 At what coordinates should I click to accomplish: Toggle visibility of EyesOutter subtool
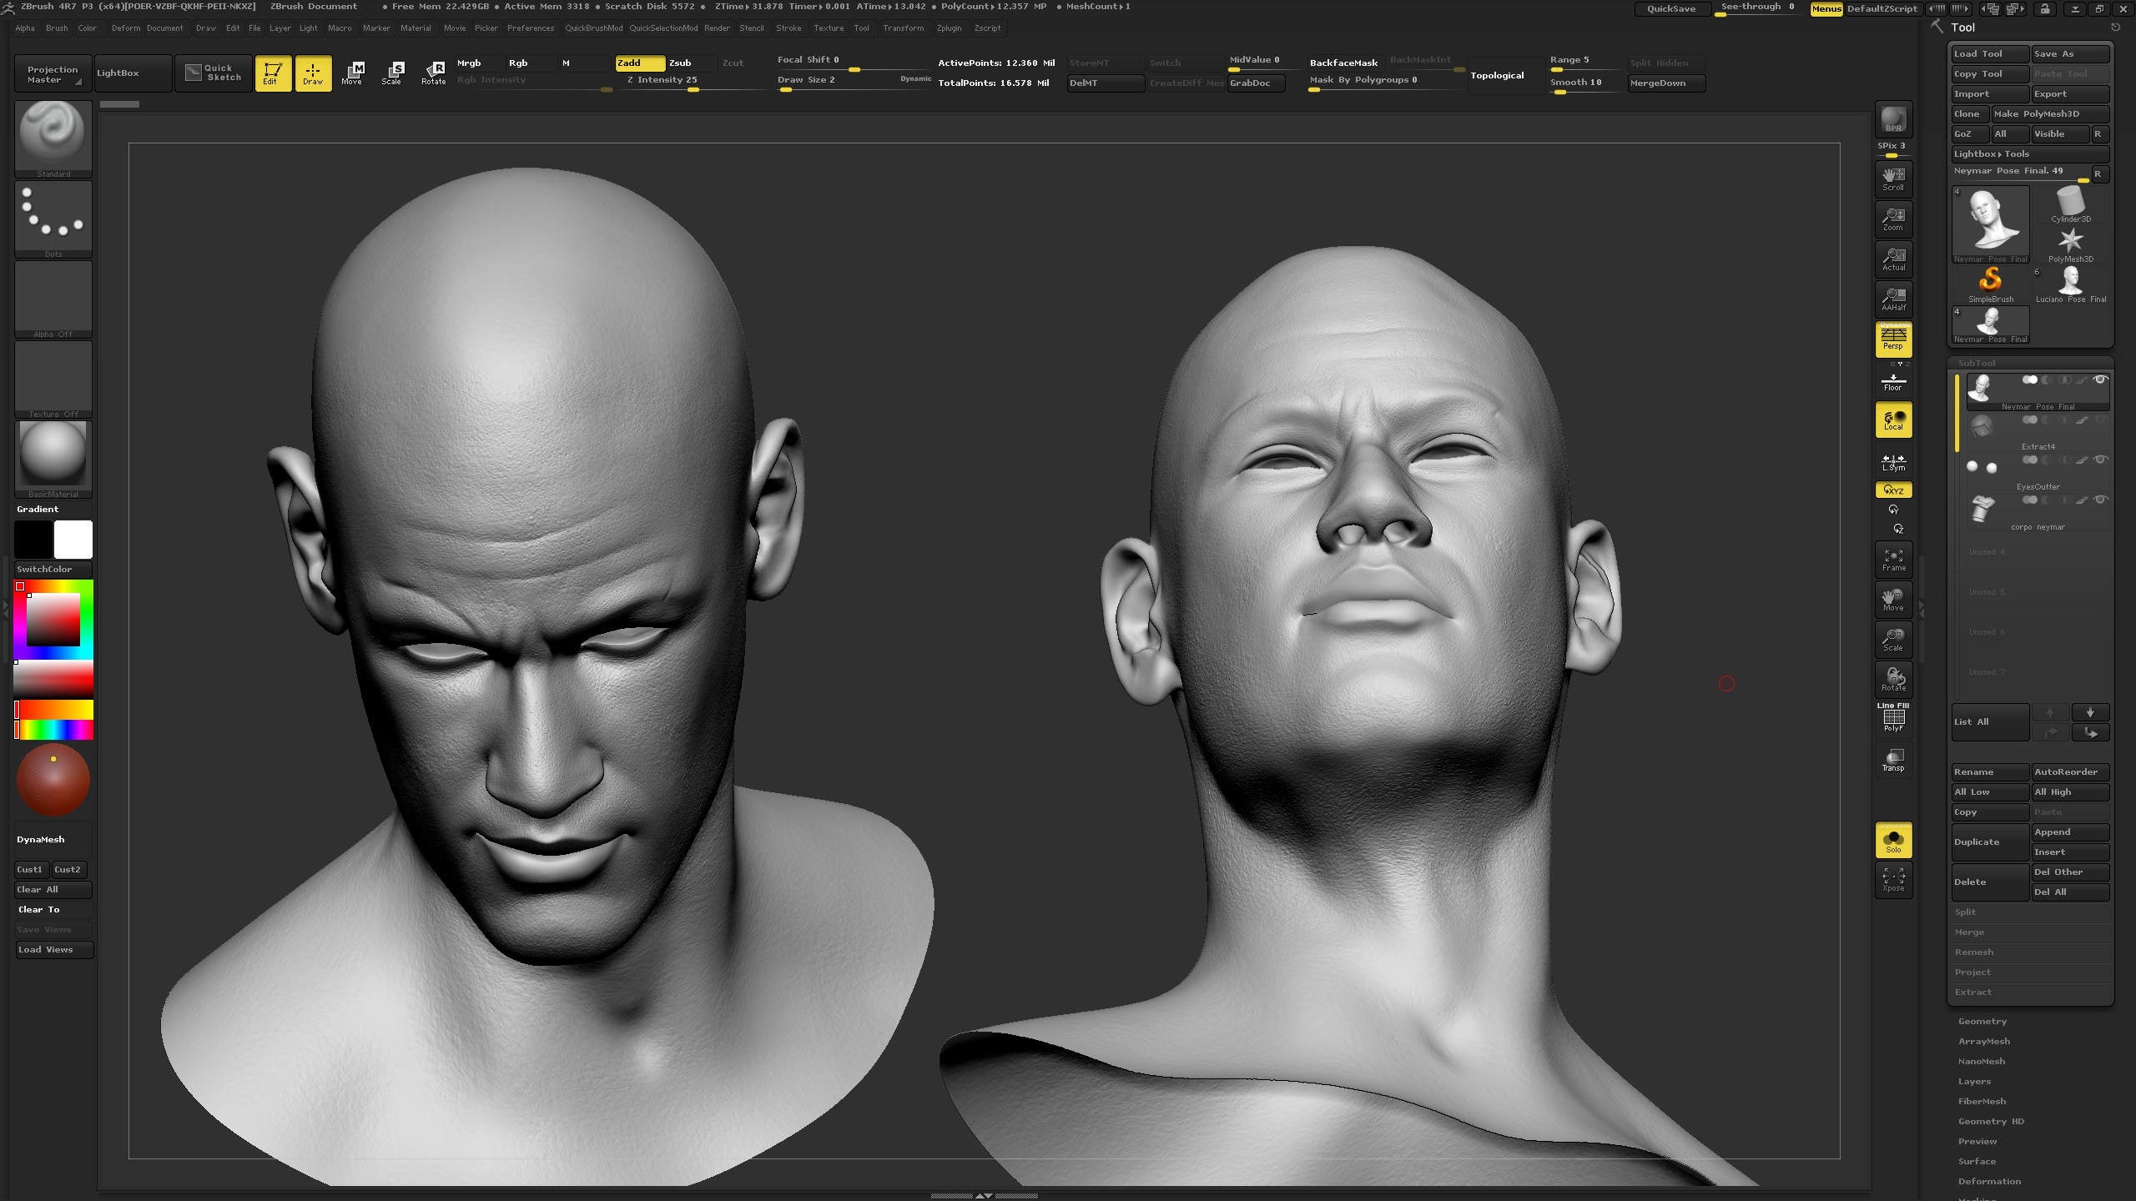tap(2101, 460)
